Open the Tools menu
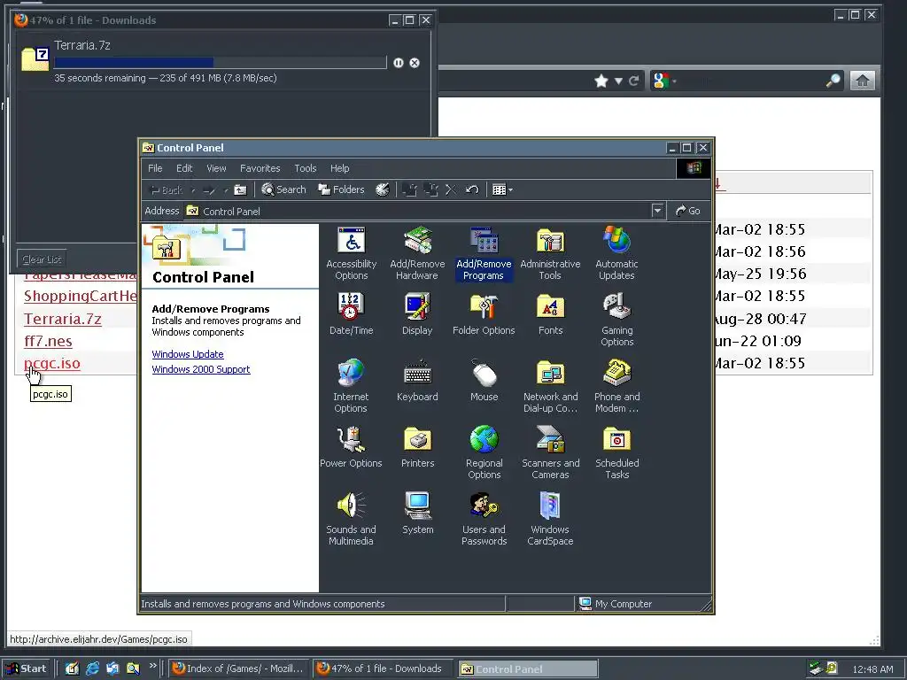This screenshot has width=907, height=680. tap(305, 168)
